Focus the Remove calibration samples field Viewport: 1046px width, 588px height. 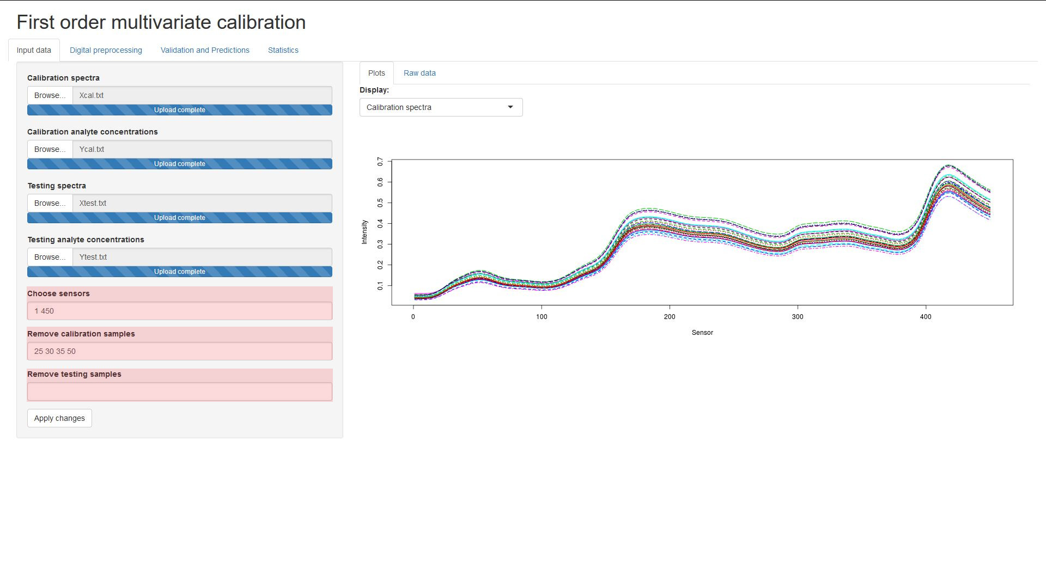coord(179,351)
